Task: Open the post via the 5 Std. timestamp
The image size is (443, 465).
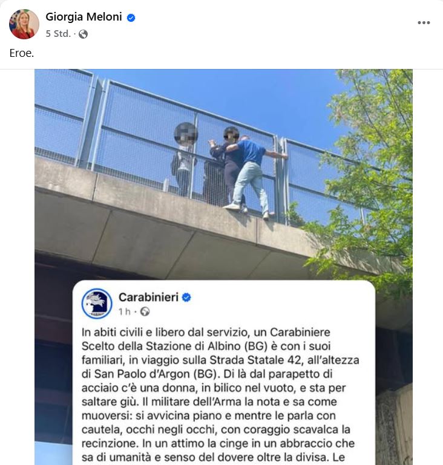Action: pos(58,34)
